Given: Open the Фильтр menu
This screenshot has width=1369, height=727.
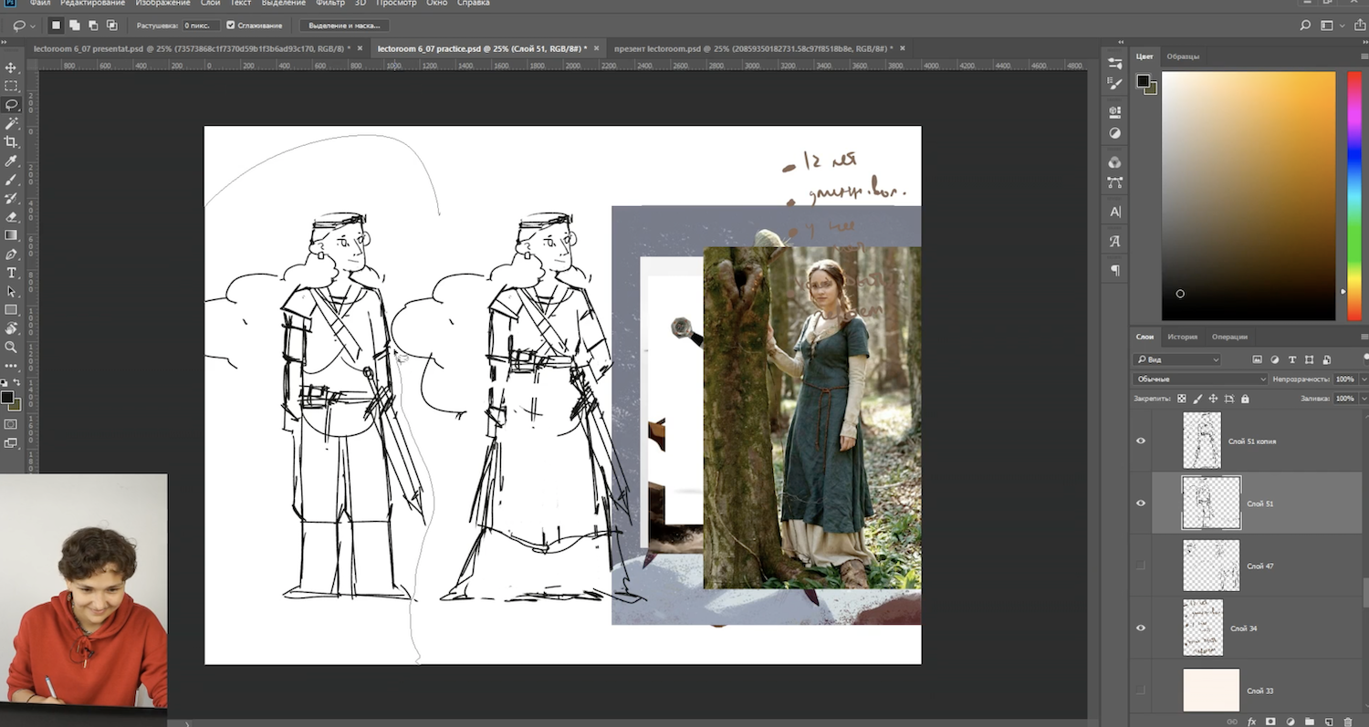Looking at the screenshot, I should click(x=329, y=4).
